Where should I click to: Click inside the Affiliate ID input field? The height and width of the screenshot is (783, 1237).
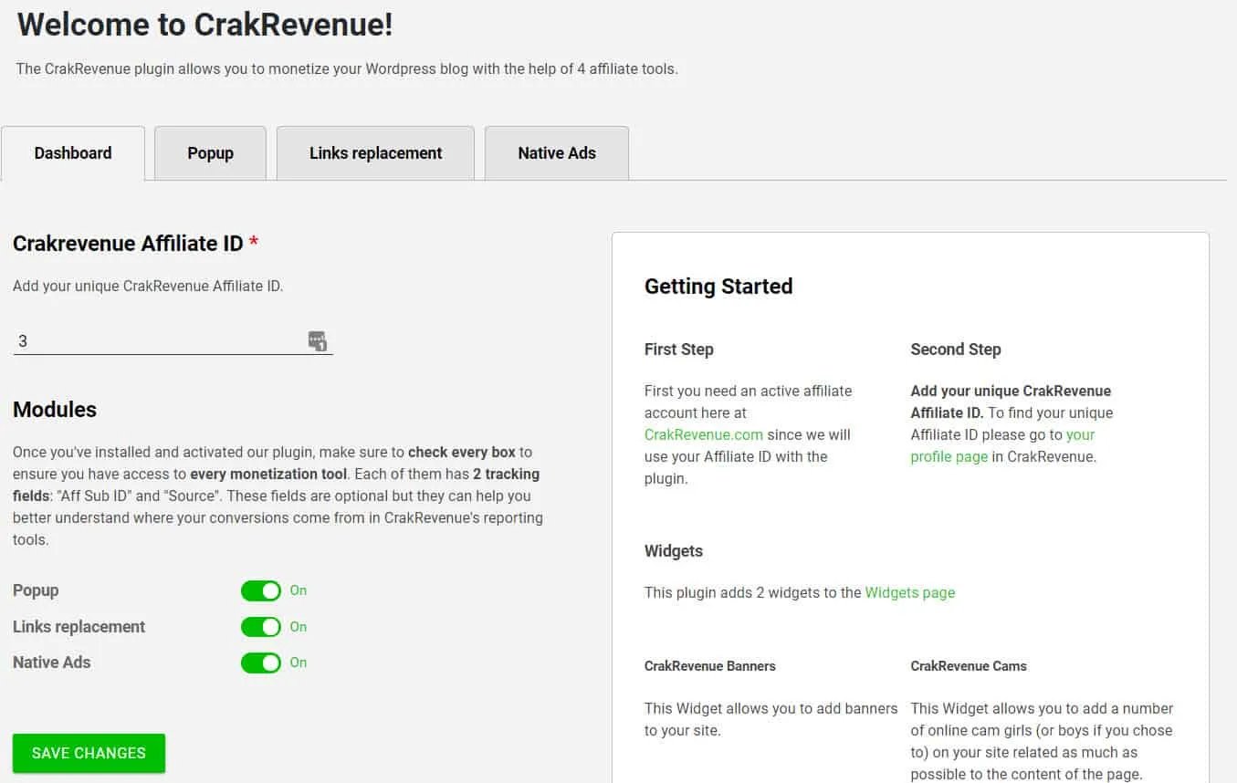pyautogui.click(x=137, y=339)
